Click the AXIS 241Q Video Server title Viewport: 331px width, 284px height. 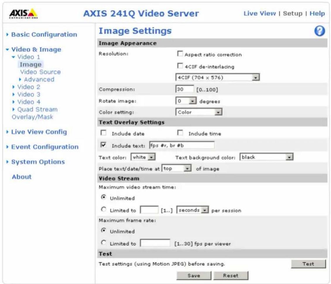point(141,13)
